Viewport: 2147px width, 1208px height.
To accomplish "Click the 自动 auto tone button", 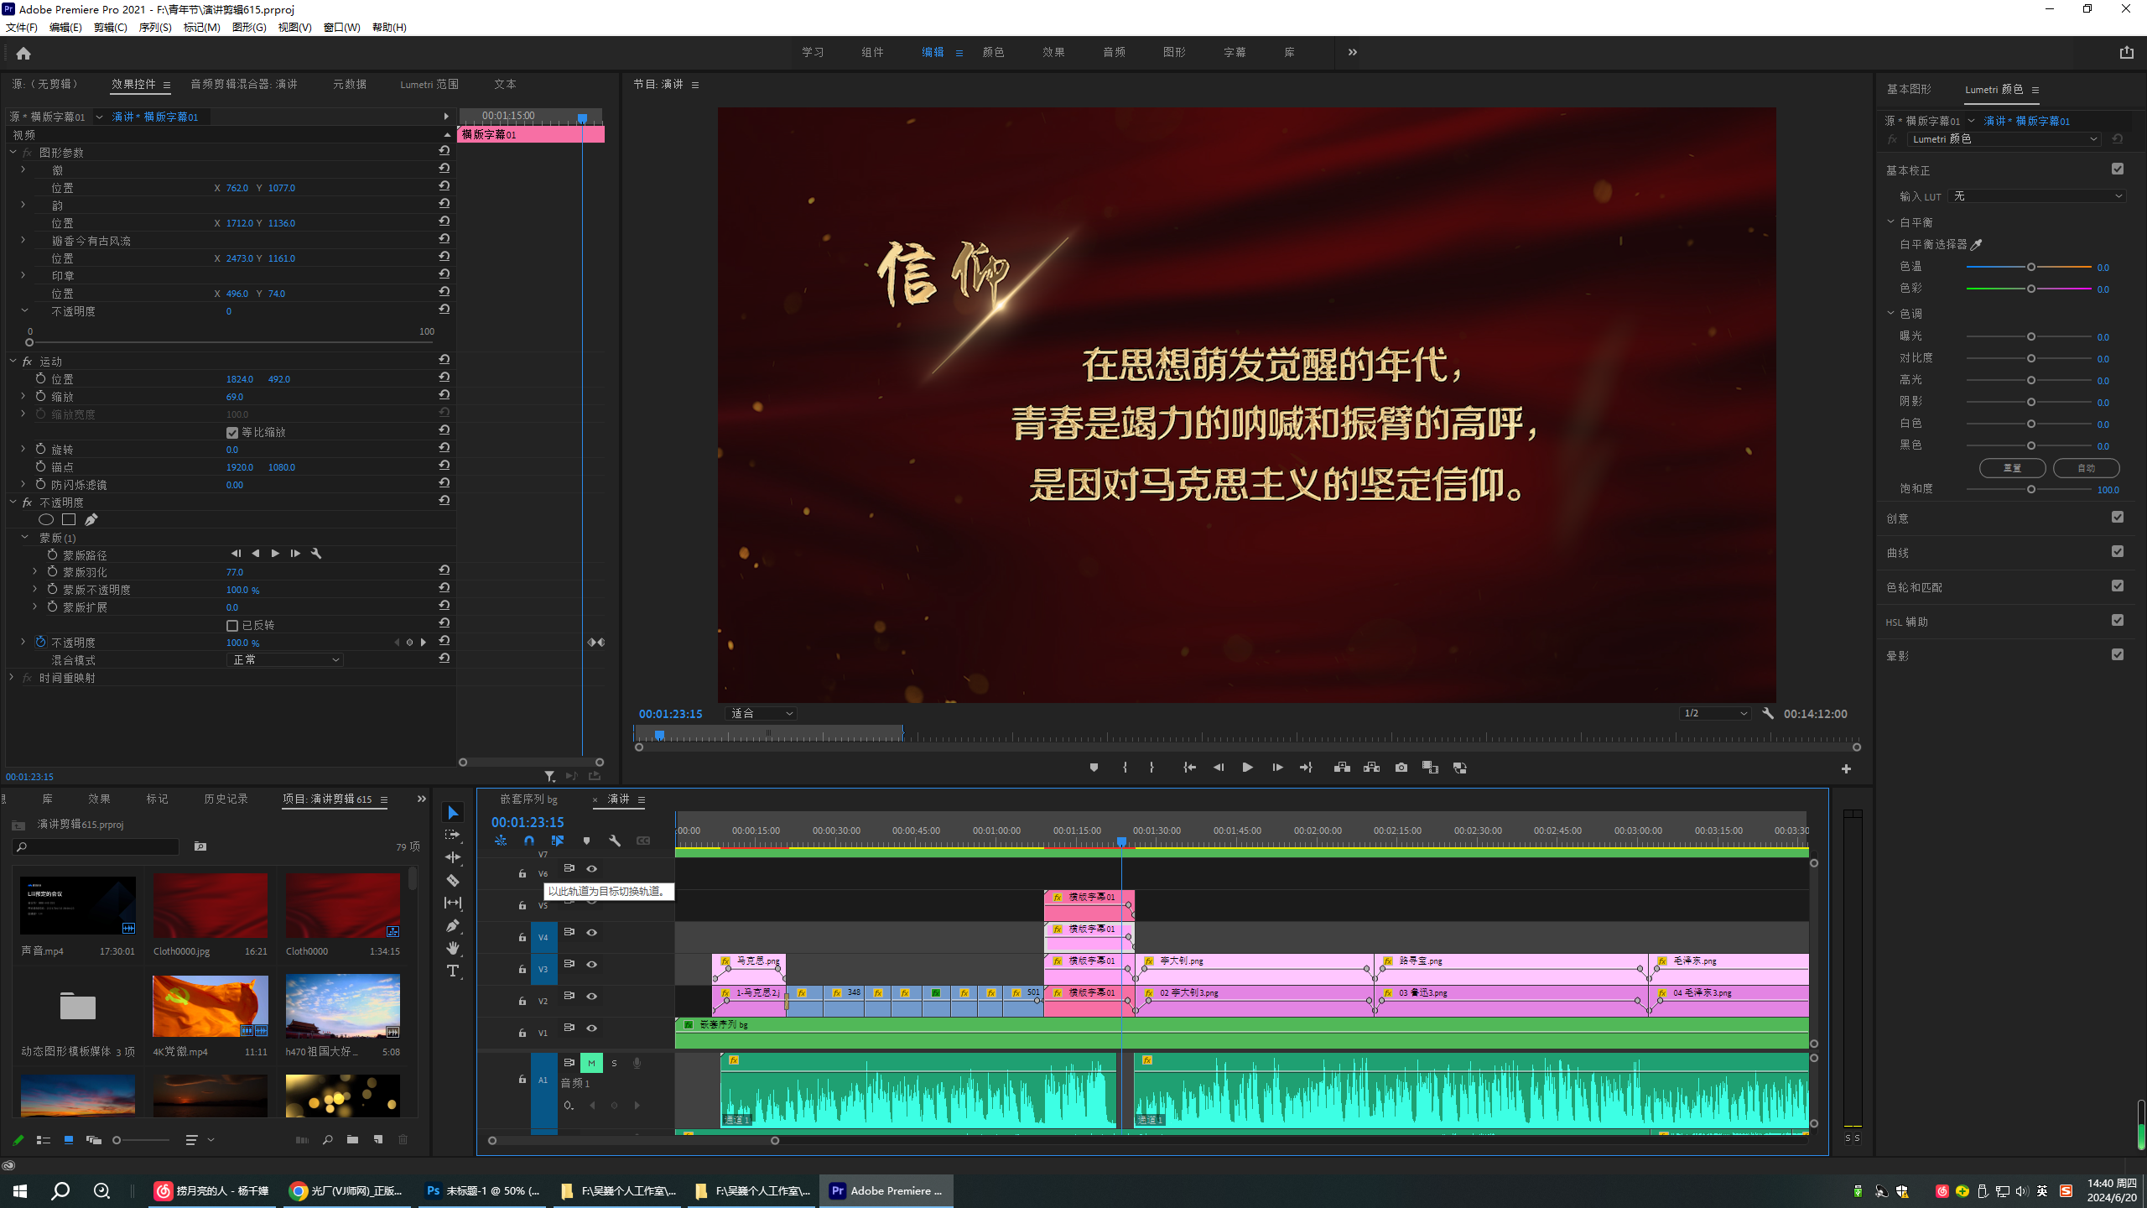I will (2086, 468).
